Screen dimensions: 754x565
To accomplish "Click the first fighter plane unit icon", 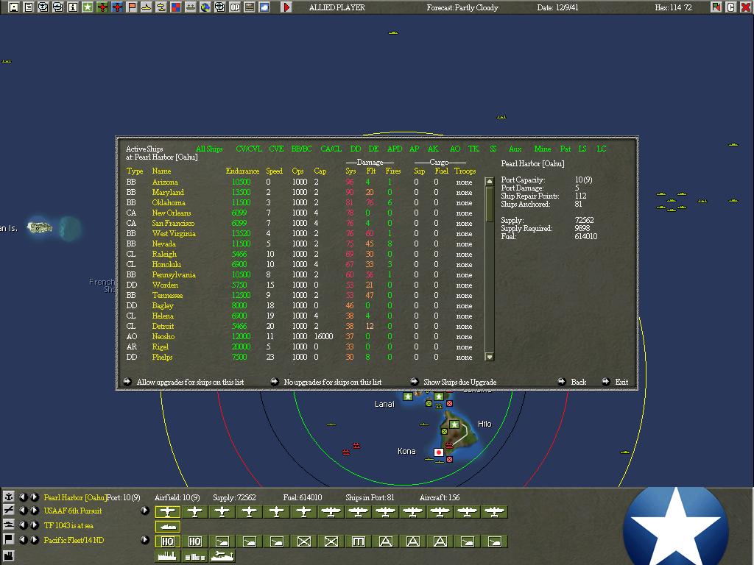I will [168, 512].
